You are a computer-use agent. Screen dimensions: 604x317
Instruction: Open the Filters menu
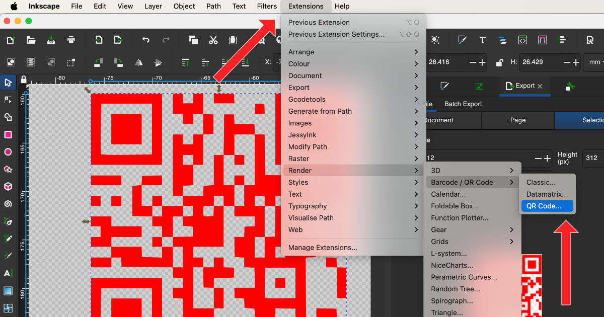click(267, 6)
